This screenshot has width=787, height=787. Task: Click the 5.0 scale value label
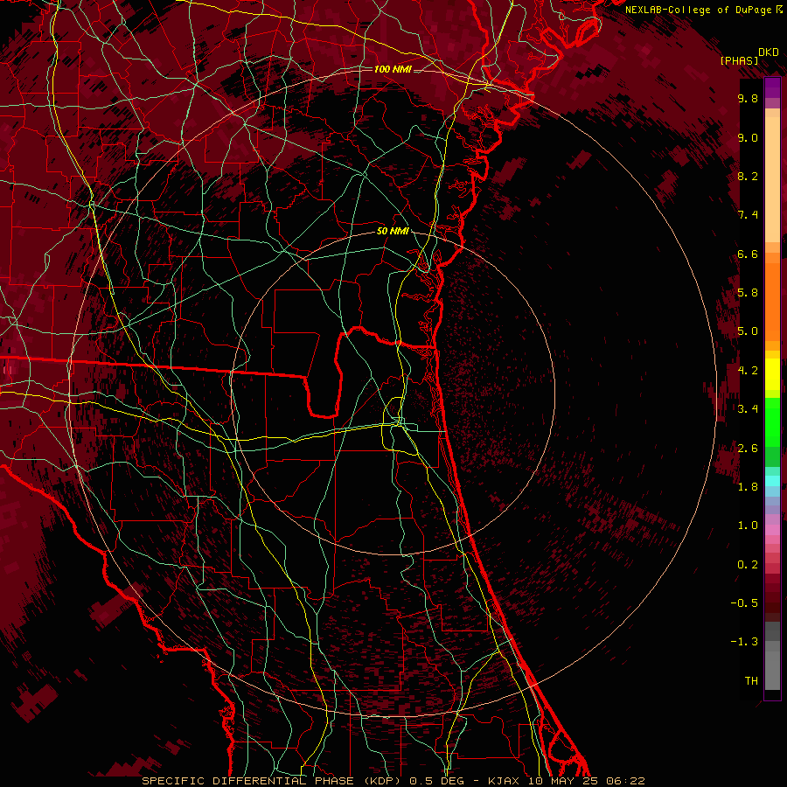[x=748, y=331]
